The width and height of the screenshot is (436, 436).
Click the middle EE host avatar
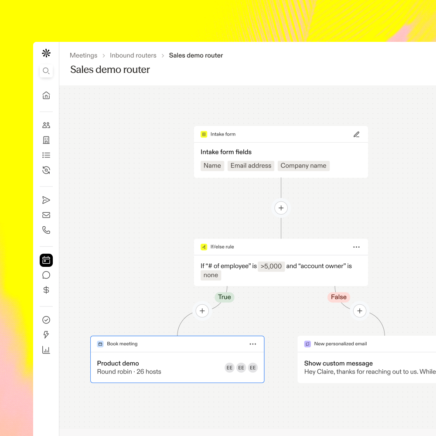pyautogui.click(x=241, y=368)
